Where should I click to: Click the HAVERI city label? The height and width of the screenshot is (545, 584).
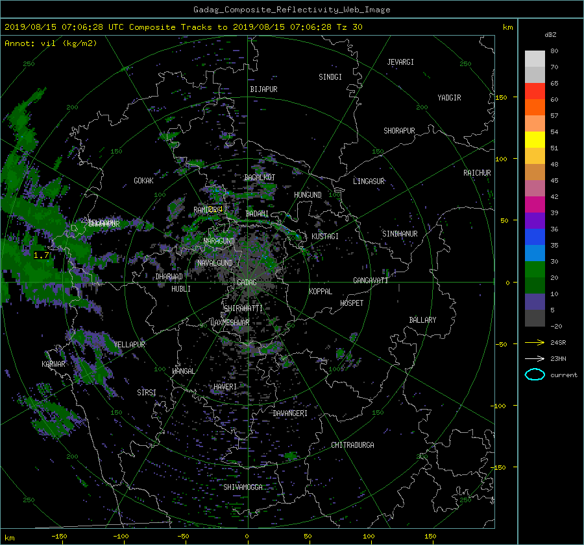[x=225, y=387]
